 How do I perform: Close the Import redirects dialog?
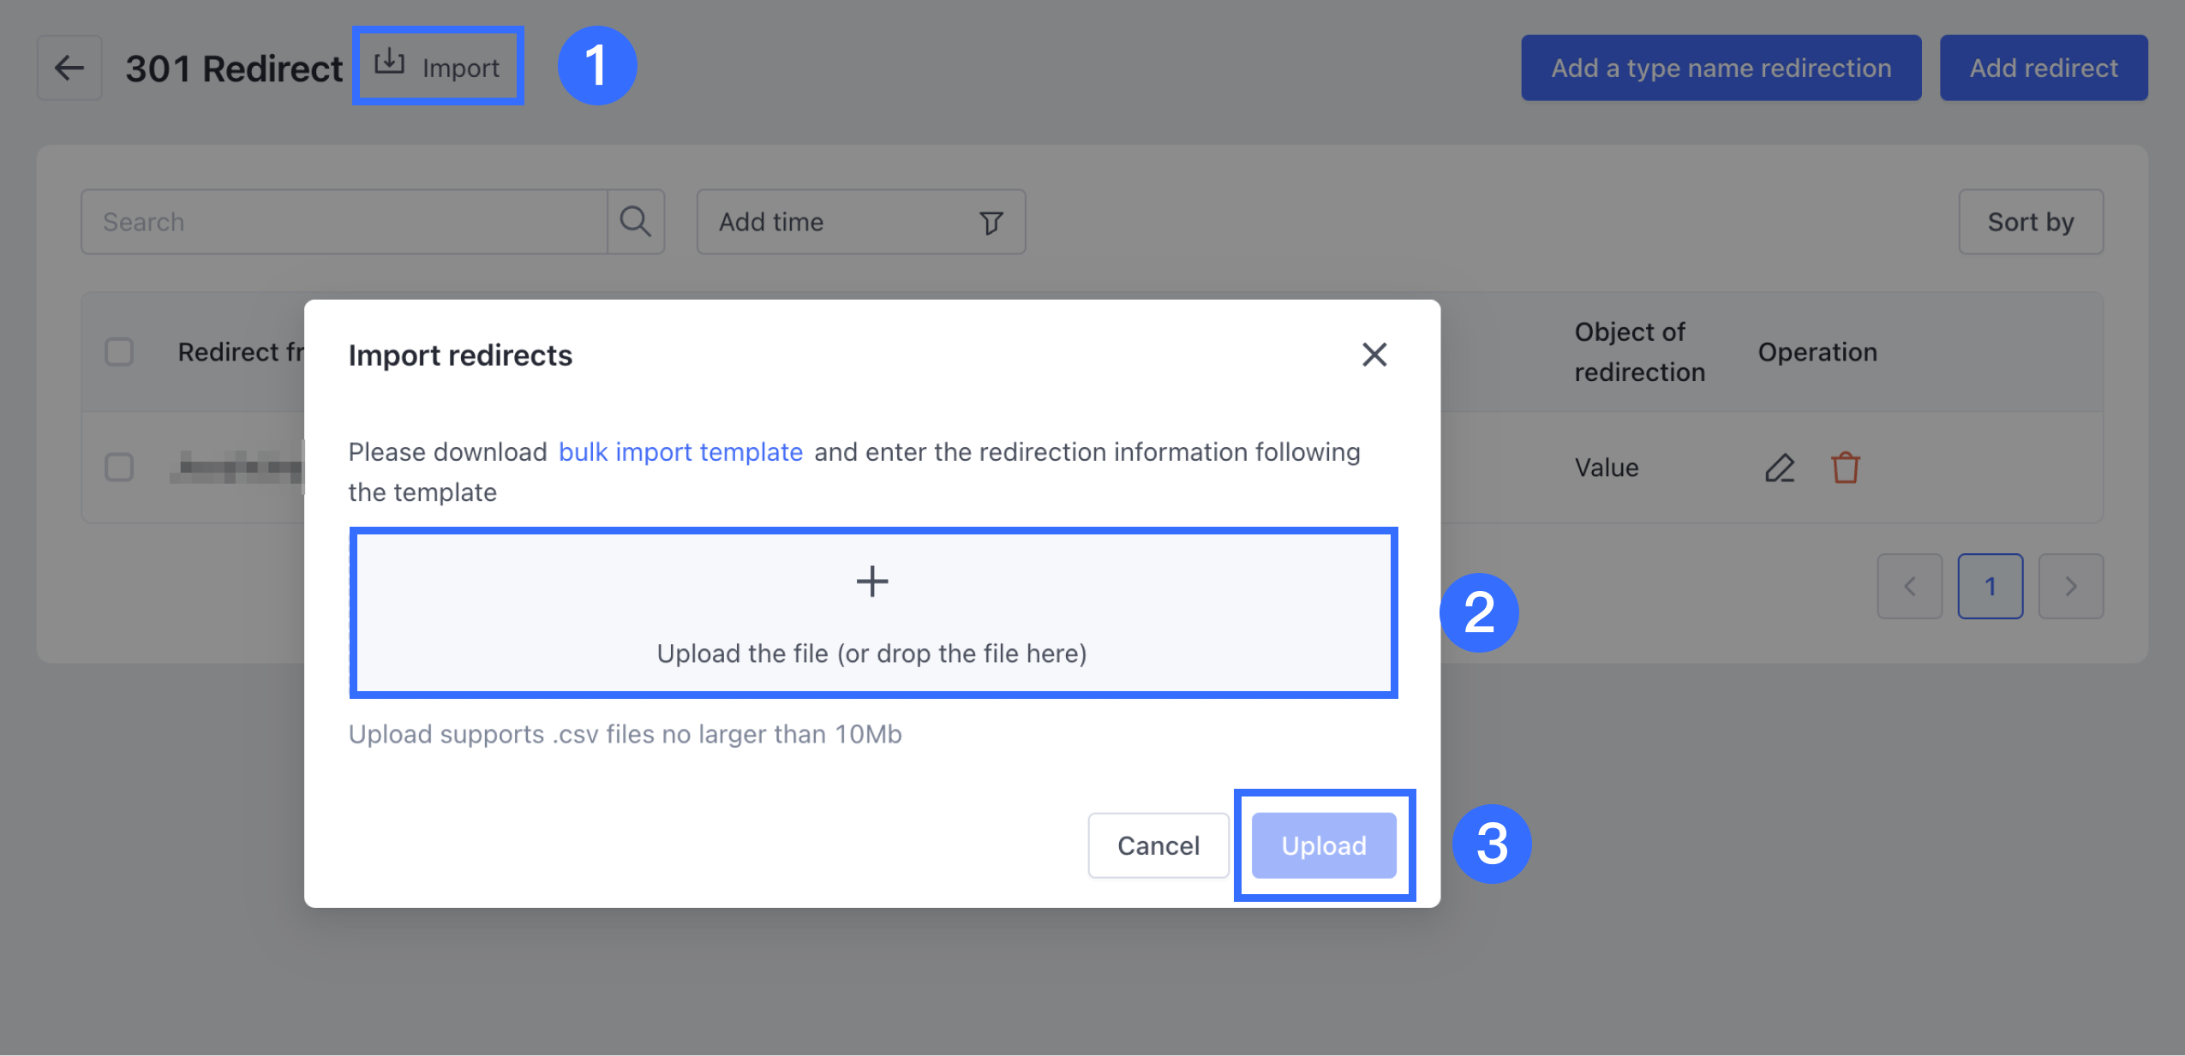pyautogui.click(x=1374, y=355)
